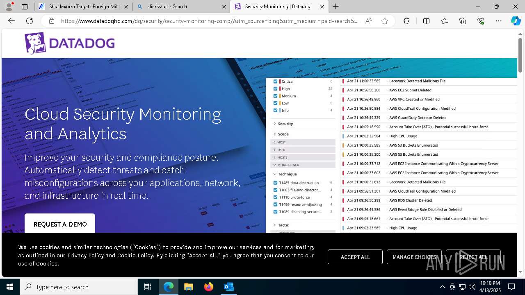Select 'Lacework Detected Malicious File' 11:00:33 signal
Viewport: 525px width, 295px height.
tap(429, 81)
